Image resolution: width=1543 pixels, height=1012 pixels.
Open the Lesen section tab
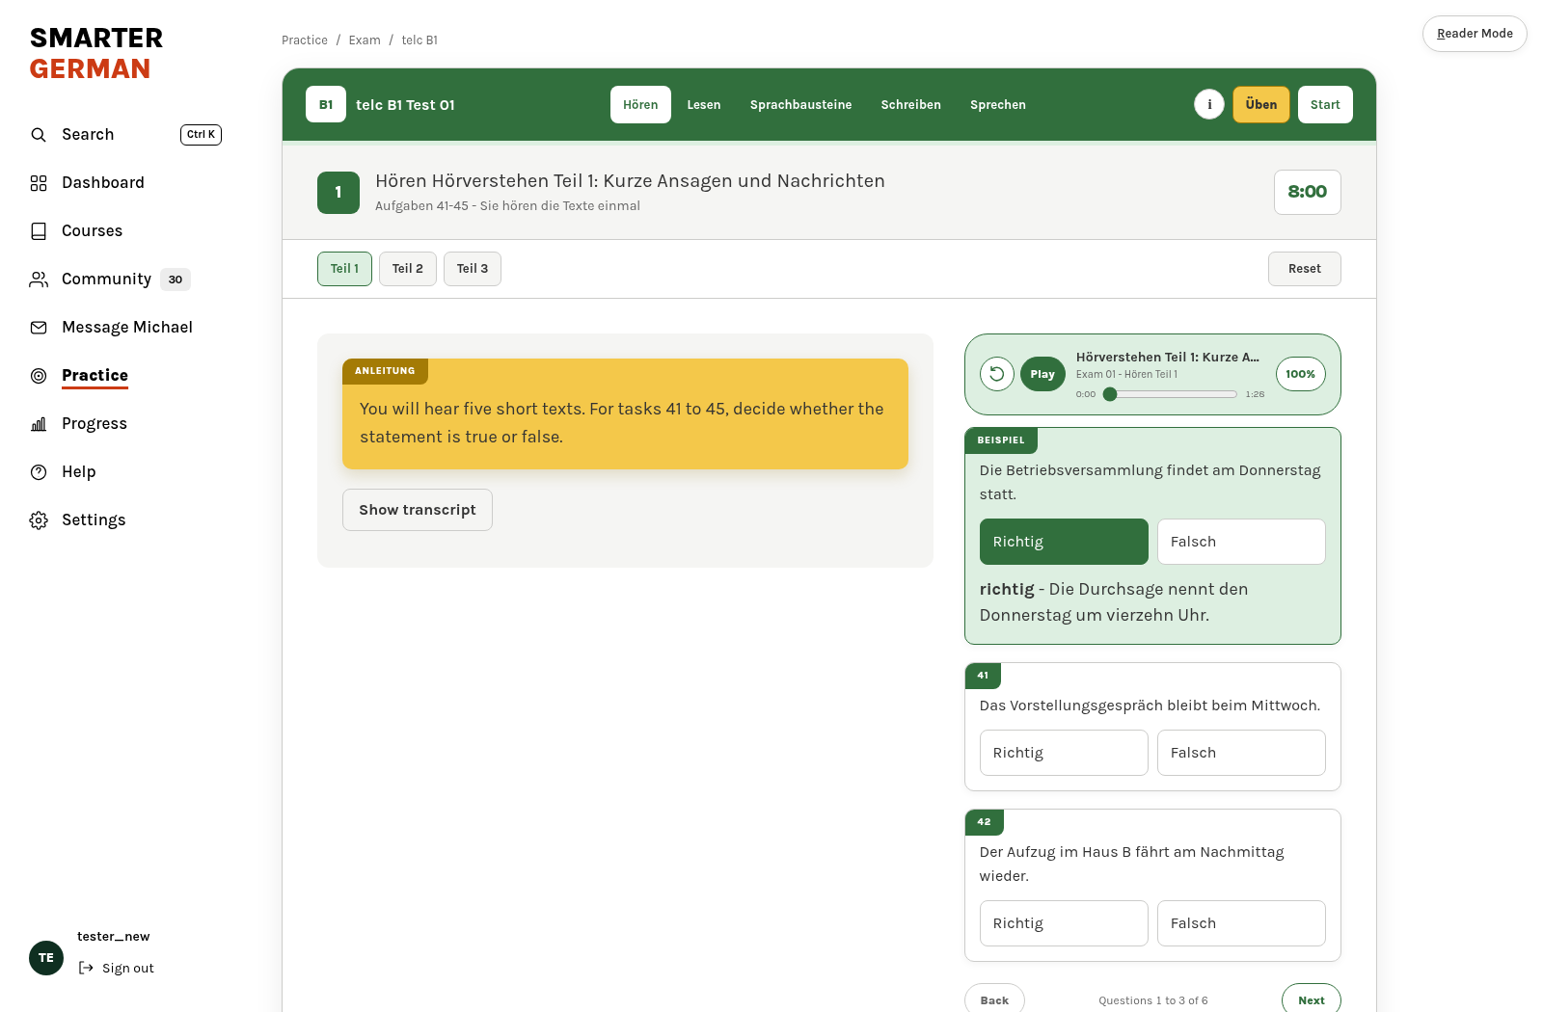[x=704, y=104]
